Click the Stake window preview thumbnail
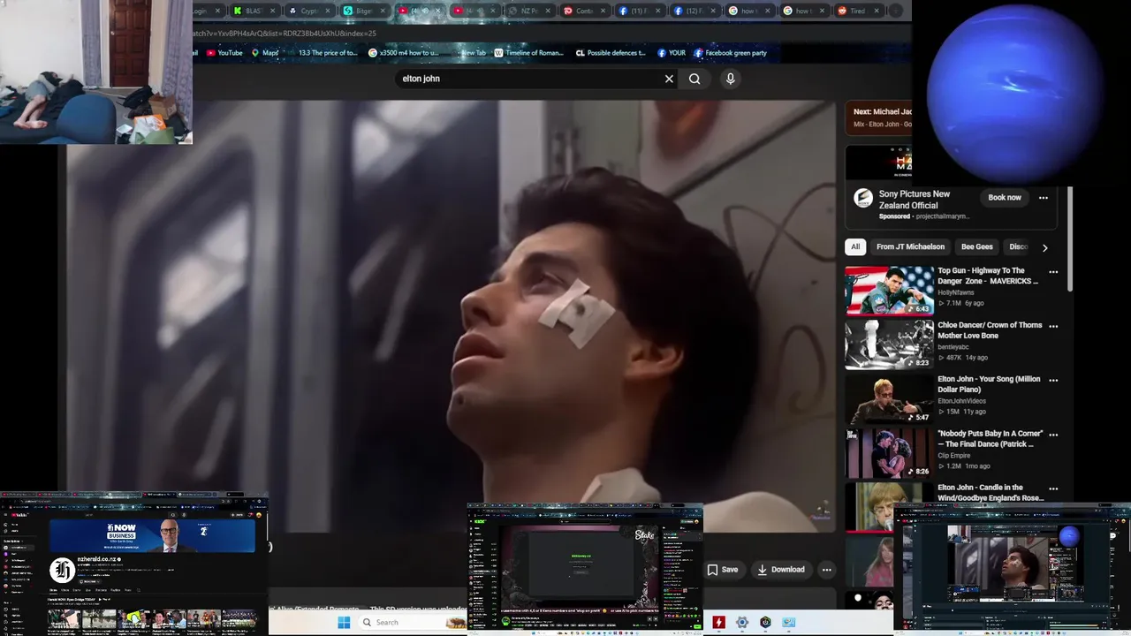 (x=585, y=568)
